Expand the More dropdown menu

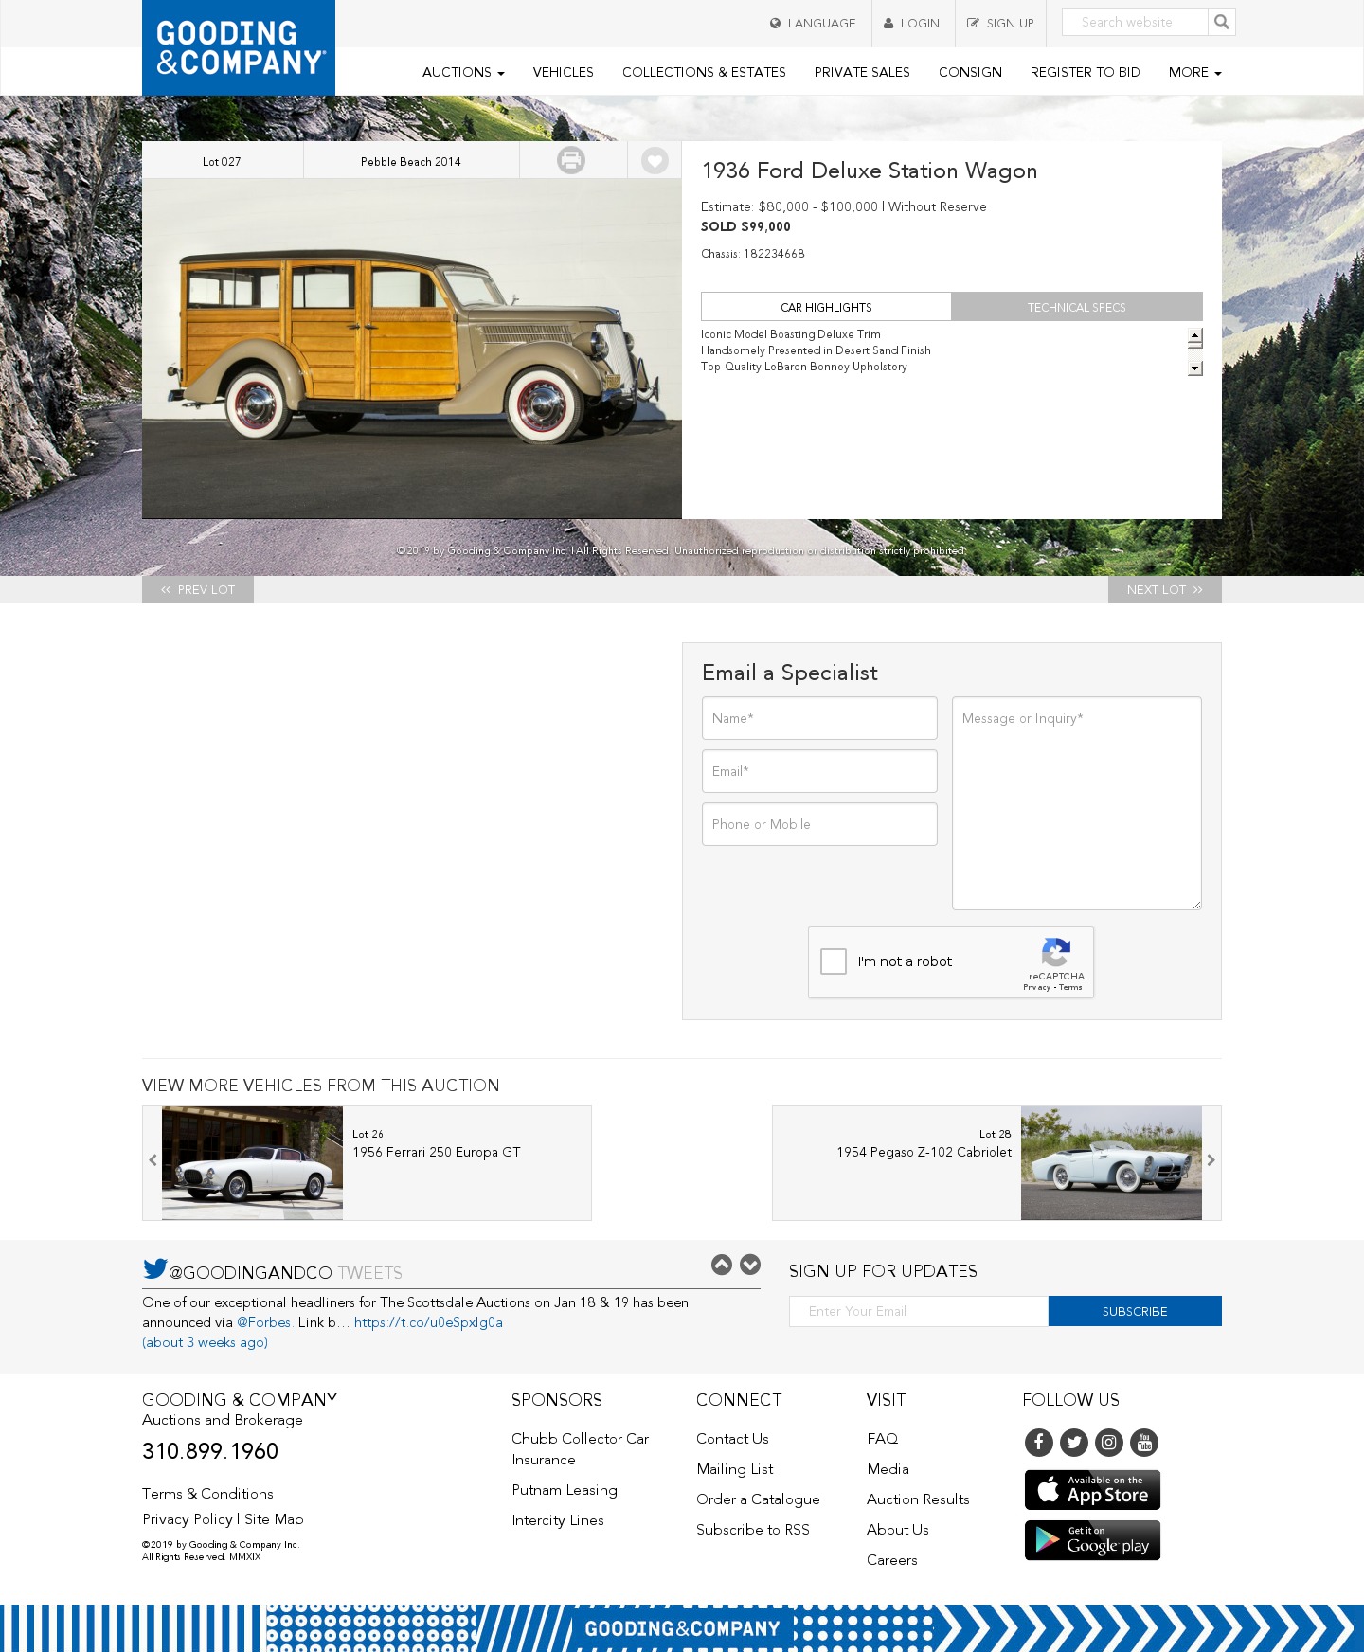tap(1194, 72)
